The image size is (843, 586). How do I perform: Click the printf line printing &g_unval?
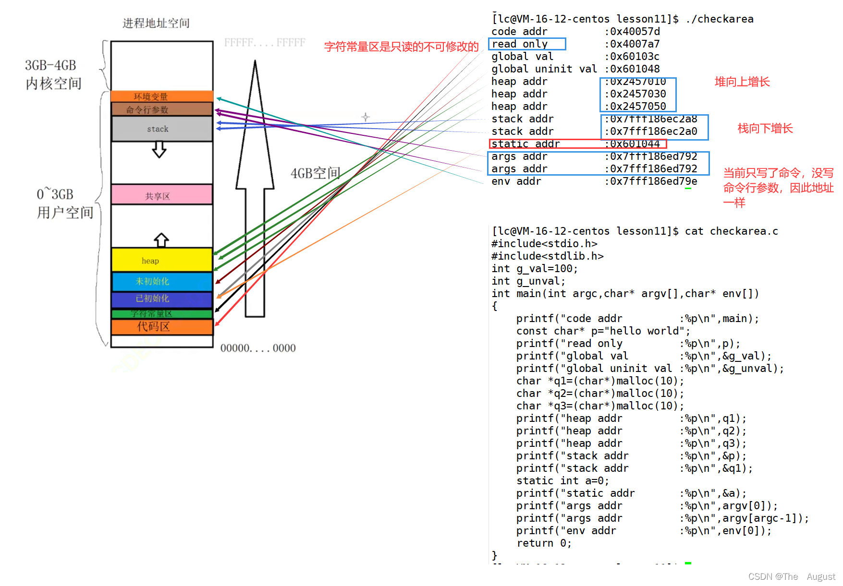click(650, 368)
